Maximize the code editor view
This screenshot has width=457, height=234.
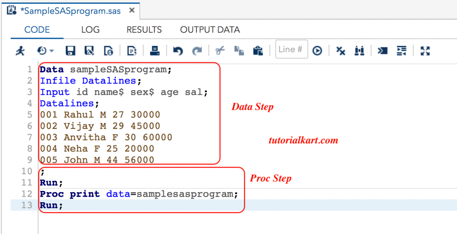tap(425, 50)
